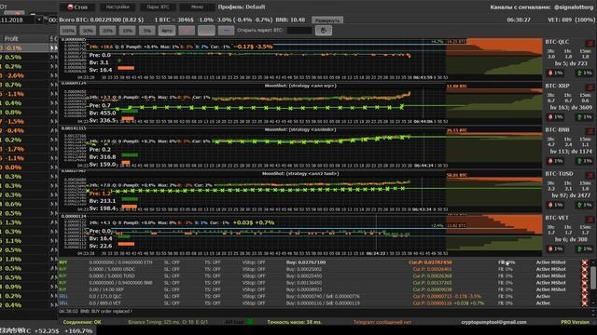597x335 pixels.
Task: Select the 10% order size button
Action: tap(127, 31)
